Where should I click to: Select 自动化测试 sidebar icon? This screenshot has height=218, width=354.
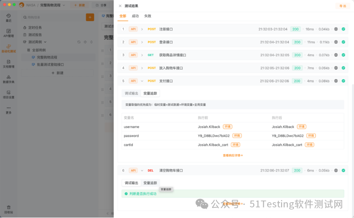pyautogui.click(x=9, y=48)
